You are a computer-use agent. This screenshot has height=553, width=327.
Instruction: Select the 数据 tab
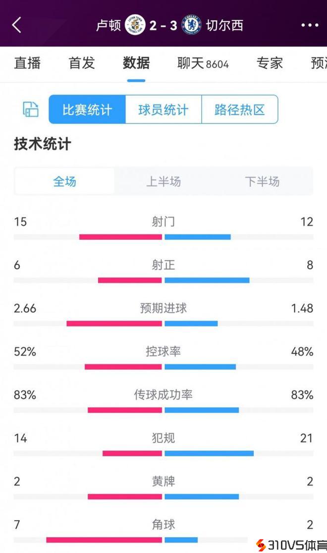pyautogui.click(x=136, y=63)
